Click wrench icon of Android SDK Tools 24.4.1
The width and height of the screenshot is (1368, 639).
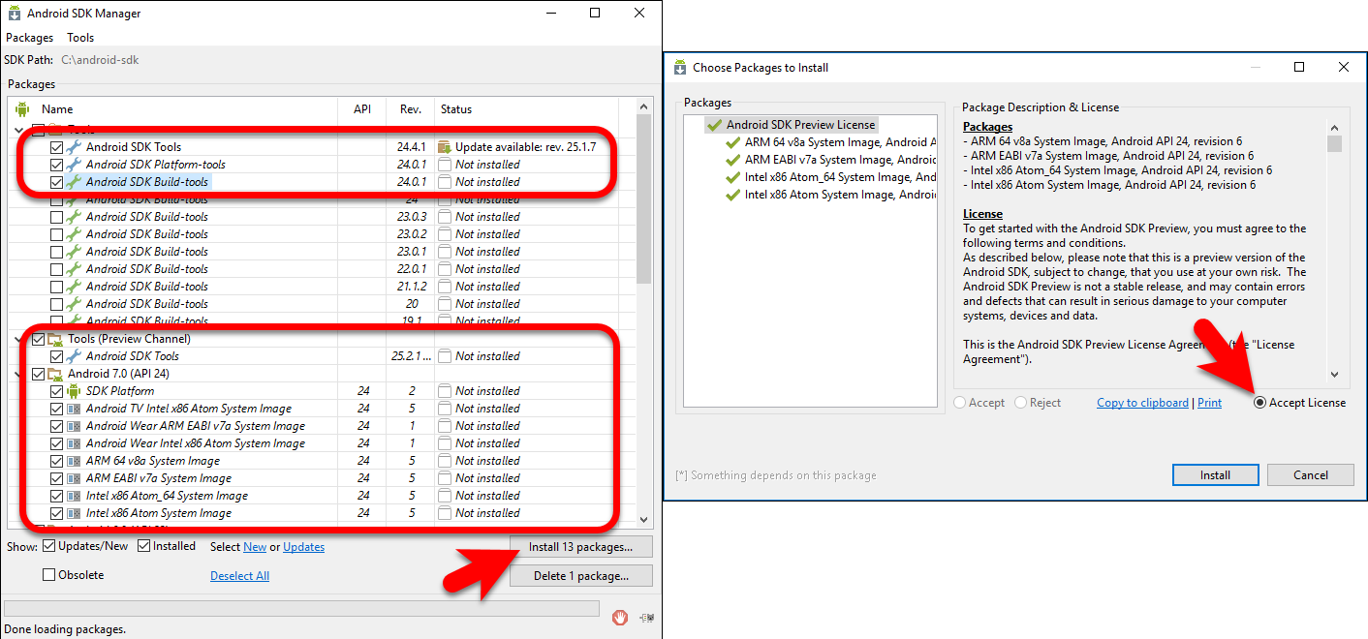click(x=74, y=147)
